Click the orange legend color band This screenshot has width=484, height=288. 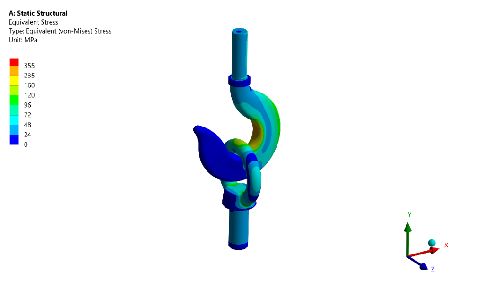14,71
